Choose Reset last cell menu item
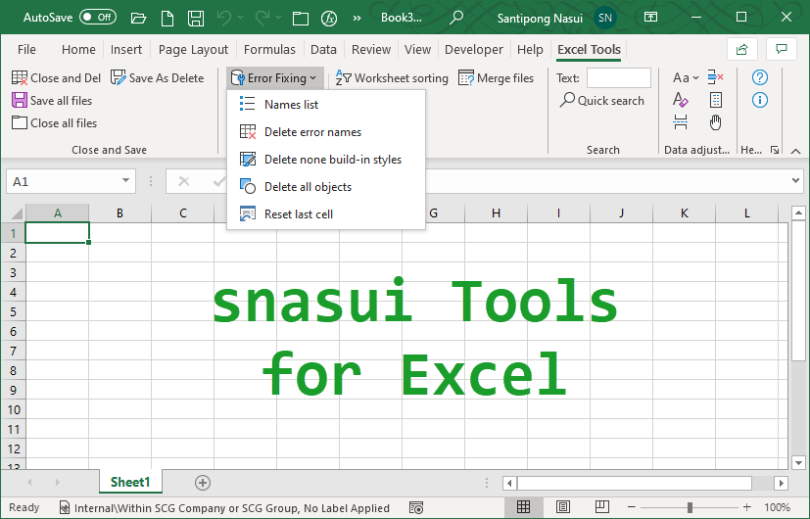Screen dimensions: 810x519 [326, 213]
